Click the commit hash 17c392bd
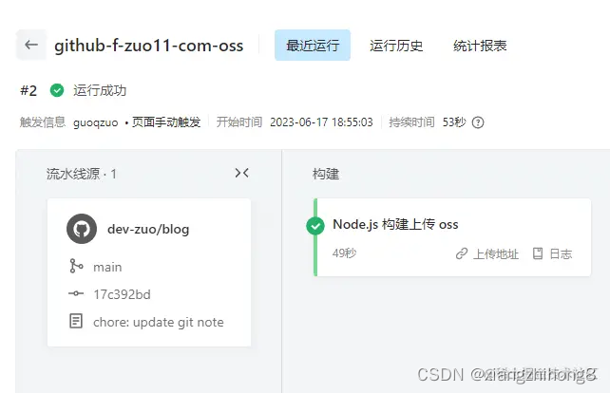The image size is (610, 393). (x=122, y=294)
